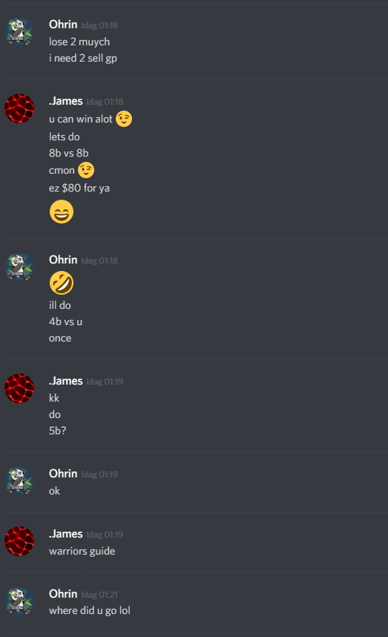Image resolution: width=388 pixels, height=637 pixels.
Task: Select the rolling laughing emoji from Ohrin
Action: click(x=62, y=283)
